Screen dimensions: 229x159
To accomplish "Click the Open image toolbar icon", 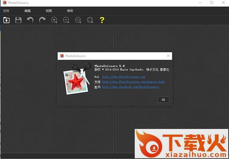I will 6,20.
